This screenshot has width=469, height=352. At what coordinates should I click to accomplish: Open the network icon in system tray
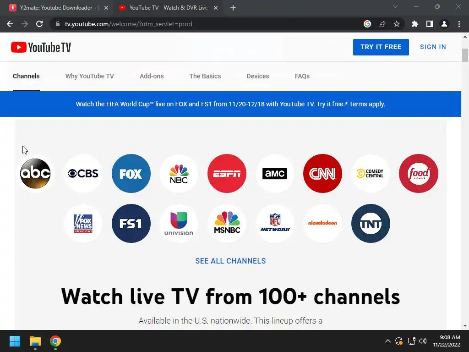[x=412, y=341]
